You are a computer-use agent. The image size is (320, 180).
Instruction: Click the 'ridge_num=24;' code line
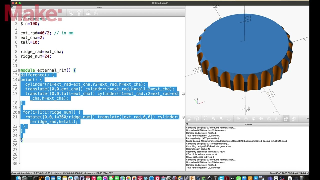tap(36, 56)
